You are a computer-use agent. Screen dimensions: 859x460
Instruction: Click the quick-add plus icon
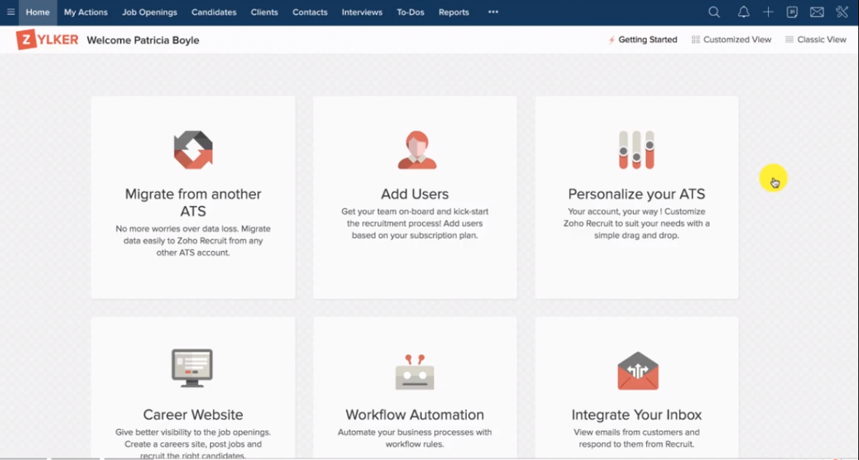768,12
